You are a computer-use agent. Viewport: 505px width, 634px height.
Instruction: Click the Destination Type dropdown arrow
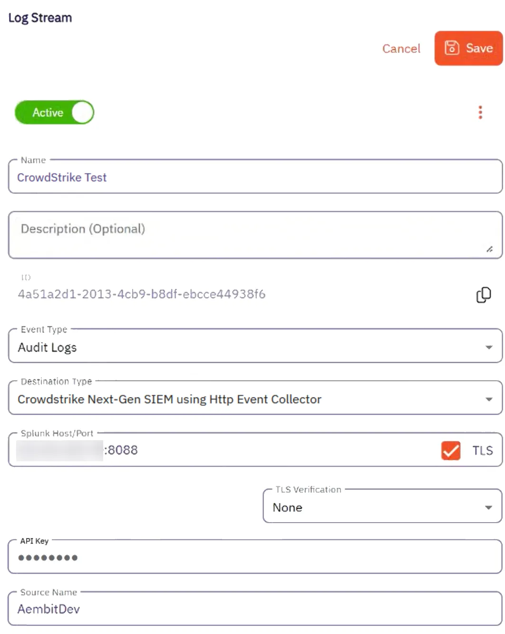pos(489,399)
